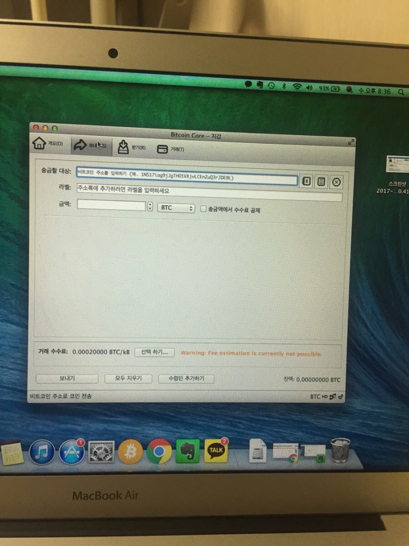Click the red circle menu bar icon
This screenshot has width=409, height=546.
coord(350,90)
